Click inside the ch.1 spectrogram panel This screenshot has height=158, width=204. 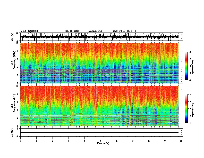point(99,63)
